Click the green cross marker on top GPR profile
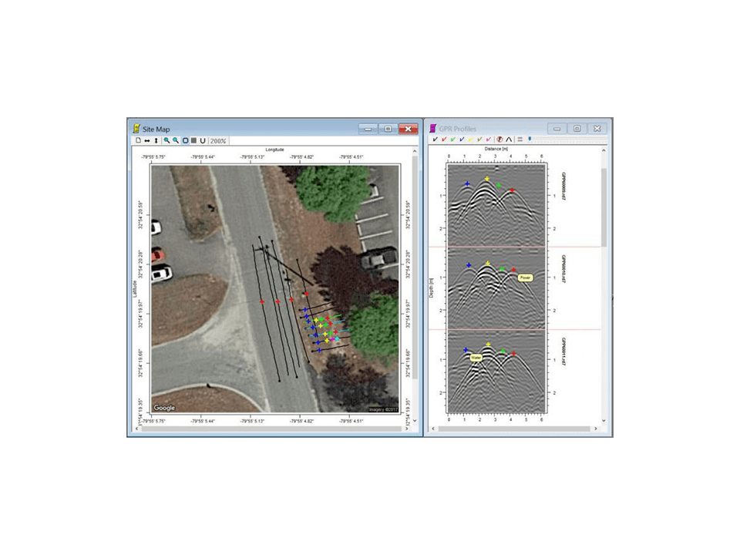This screenshot has width=740, height=555. pyautogui.click(x=499, y=185)
